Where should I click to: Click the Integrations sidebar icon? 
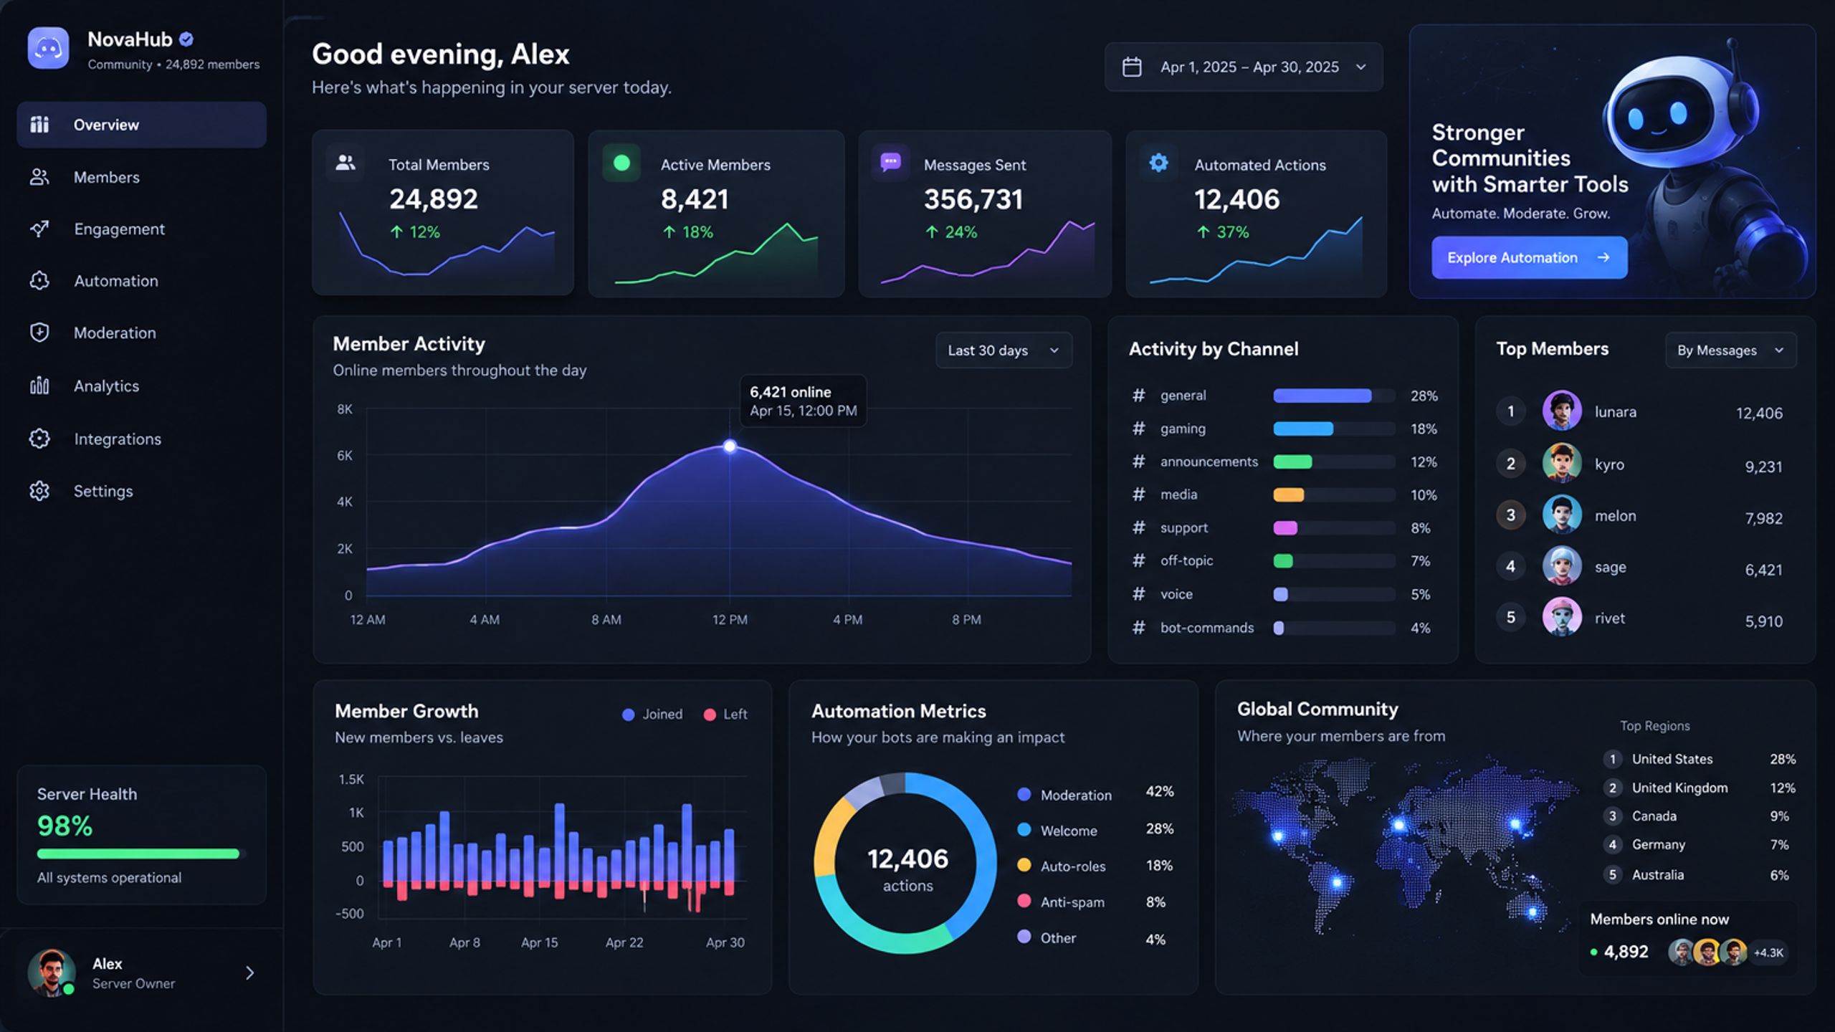(39, 439)
